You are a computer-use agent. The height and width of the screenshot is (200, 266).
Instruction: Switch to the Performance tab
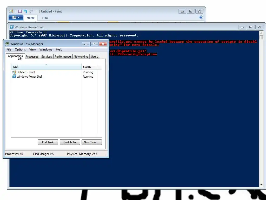click(63, 57)
